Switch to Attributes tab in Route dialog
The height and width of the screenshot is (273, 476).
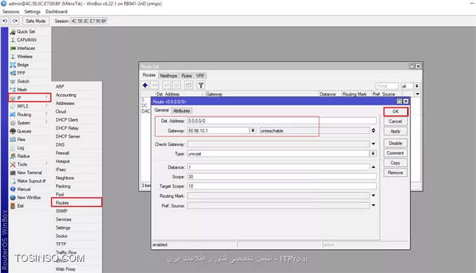coord(182,111)
